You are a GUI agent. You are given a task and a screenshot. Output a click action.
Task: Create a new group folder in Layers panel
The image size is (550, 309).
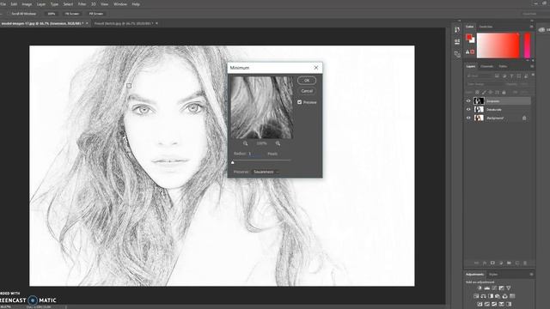[x=509, y=263]
